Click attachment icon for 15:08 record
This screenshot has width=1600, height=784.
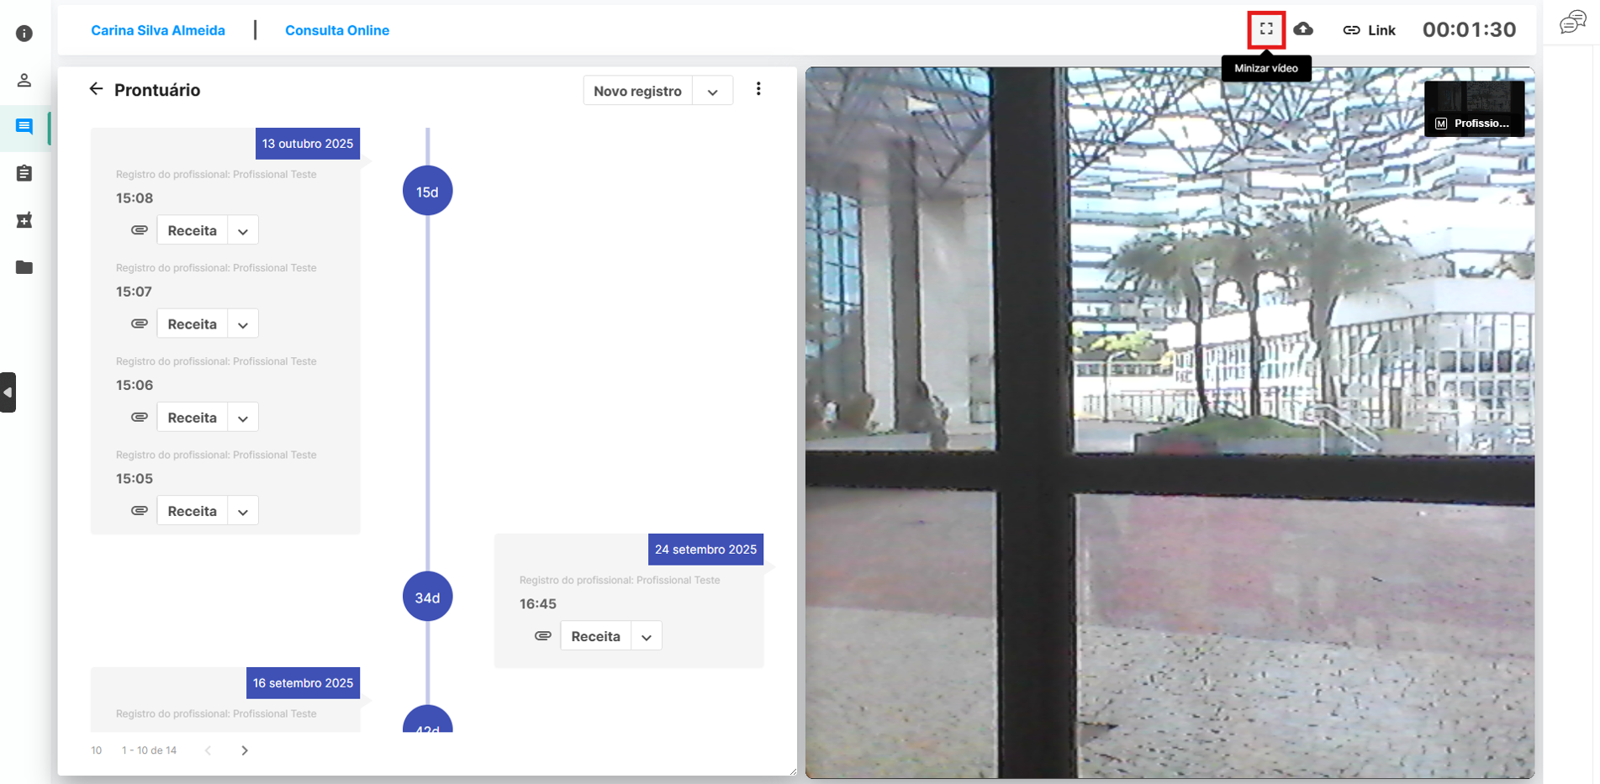point(140,230)
